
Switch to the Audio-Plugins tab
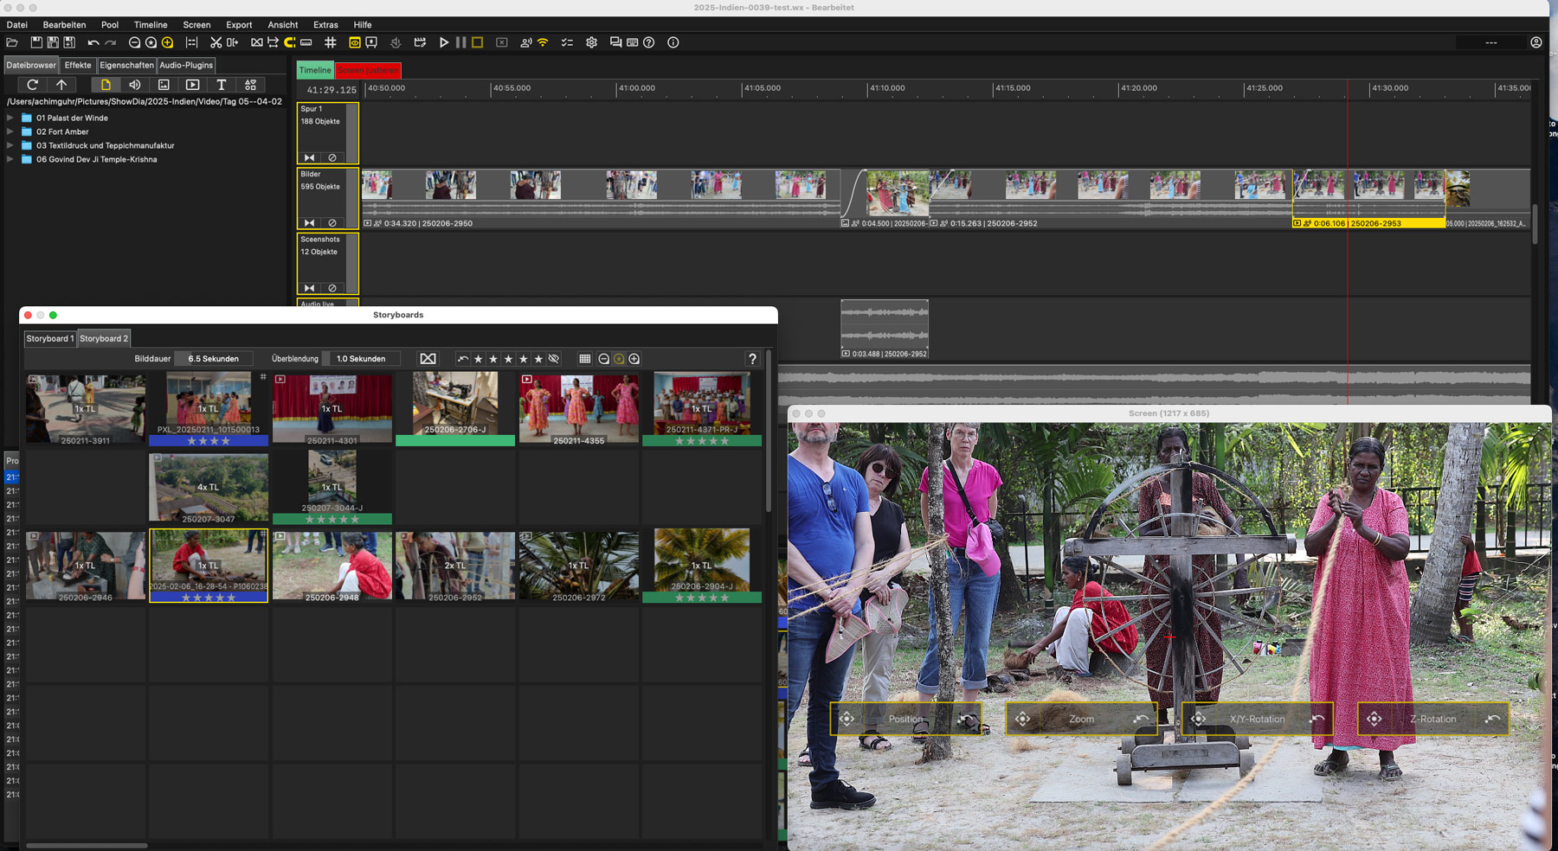click(186, 65)
